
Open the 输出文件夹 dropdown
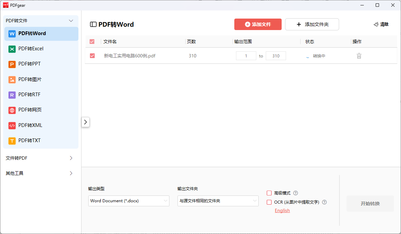coord(218,201)
